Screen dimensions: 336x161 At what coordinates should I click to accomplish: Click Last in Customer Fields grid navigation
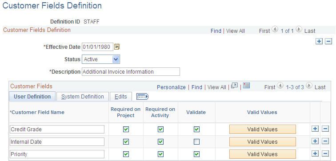click(320, 87)
